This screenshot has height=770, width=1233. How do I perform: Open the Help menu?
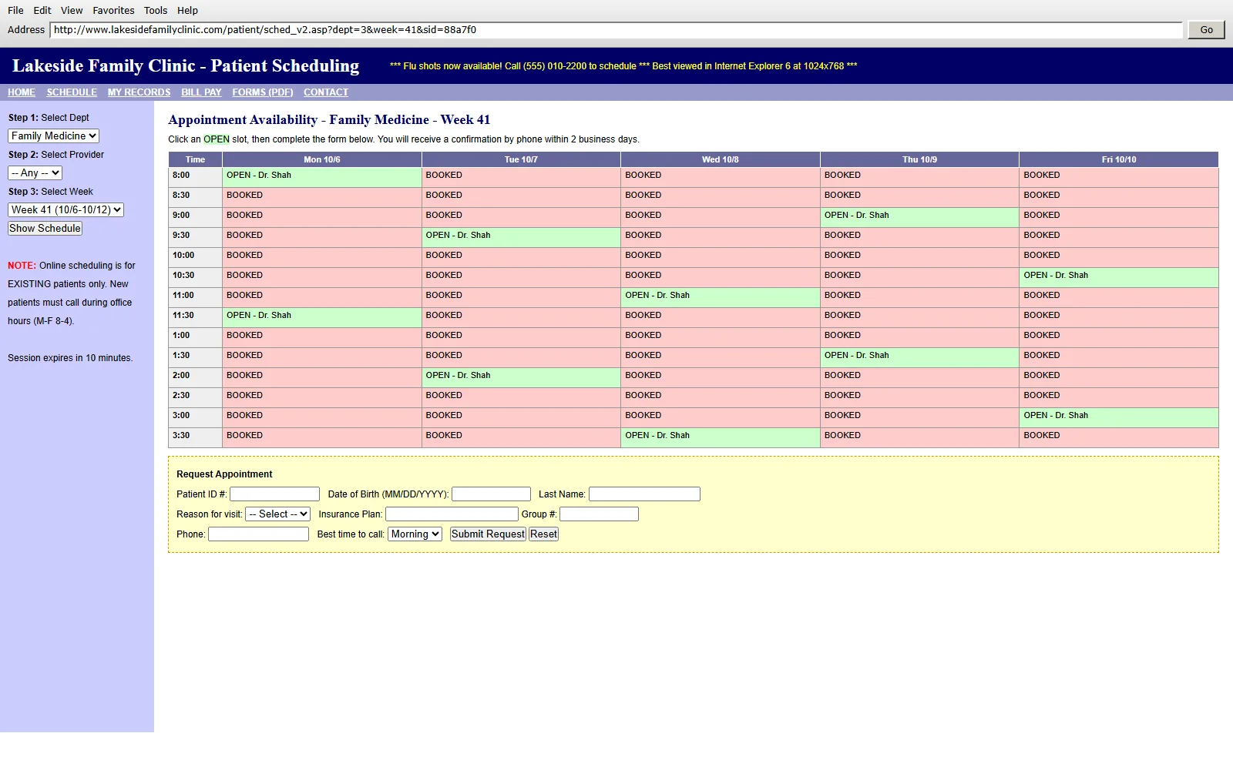click(x=187, y=10)
